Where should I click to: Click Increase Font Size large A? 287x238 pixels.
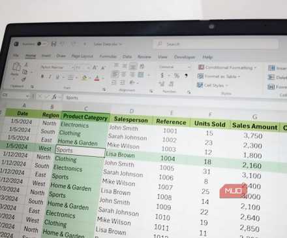pyautogui.click(x=95, y=67)
